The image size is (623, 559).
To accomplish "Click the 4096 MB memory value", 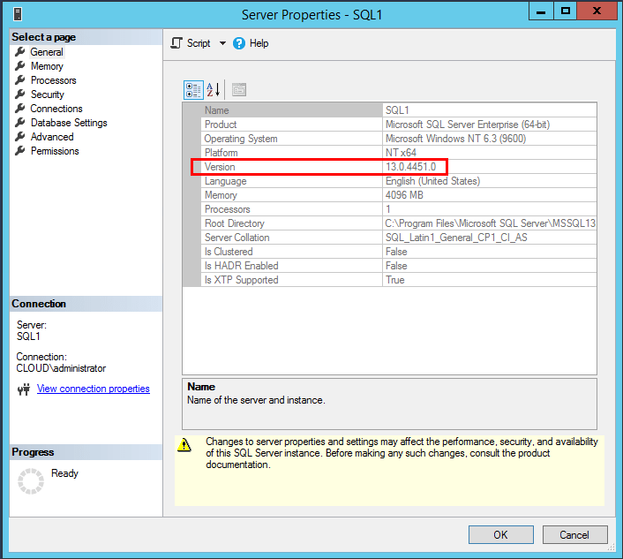I will coord(404,195).
